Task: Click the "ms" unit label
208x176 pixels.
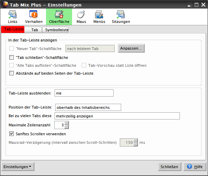Action: (x=142, y=142)
